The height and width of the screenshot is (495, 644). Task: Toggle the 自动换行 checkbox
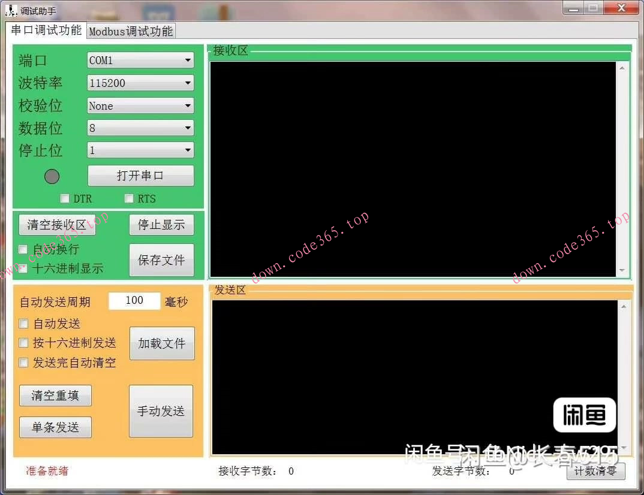(x=23, y=249)
